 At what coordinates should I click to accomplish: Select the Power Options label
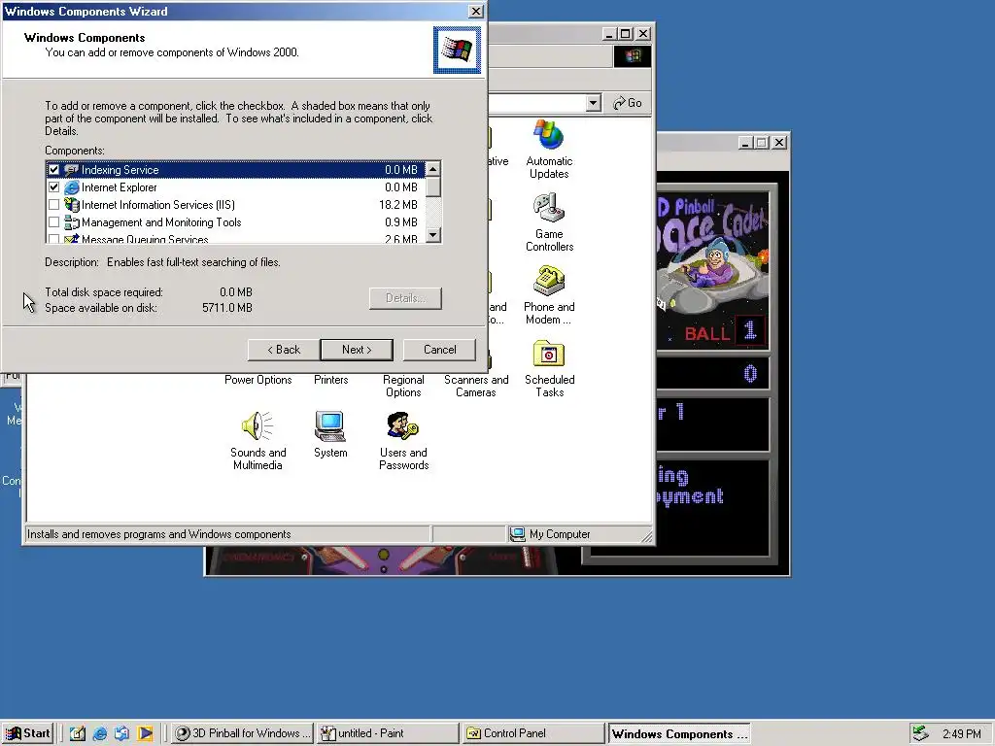pyautogui.click(x=257, y=380)
